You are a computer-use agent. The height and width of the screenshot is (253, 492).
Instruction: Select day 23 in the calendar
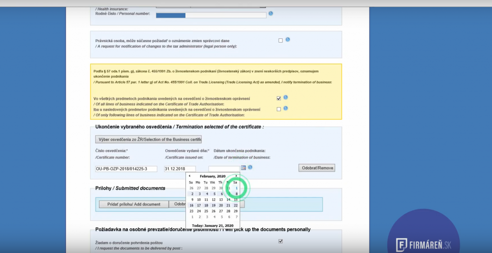(x=192, y=211)
